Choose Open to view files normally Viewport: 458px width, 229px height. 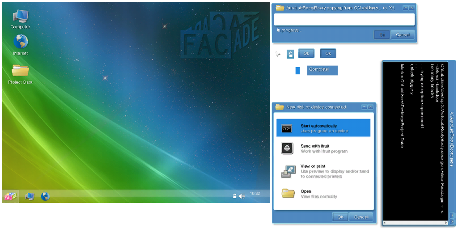323,194
